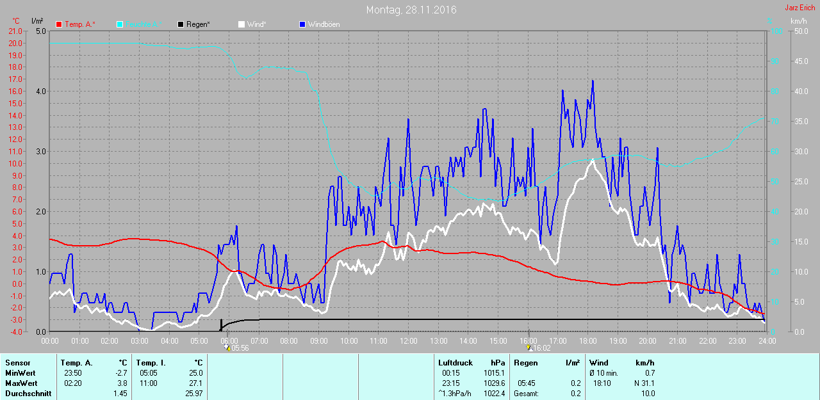Click the Gesamt: rain total label
Image resolution: width=820 pixels, height=400 pixels.
pyautogui.click(x=526, y=393)
